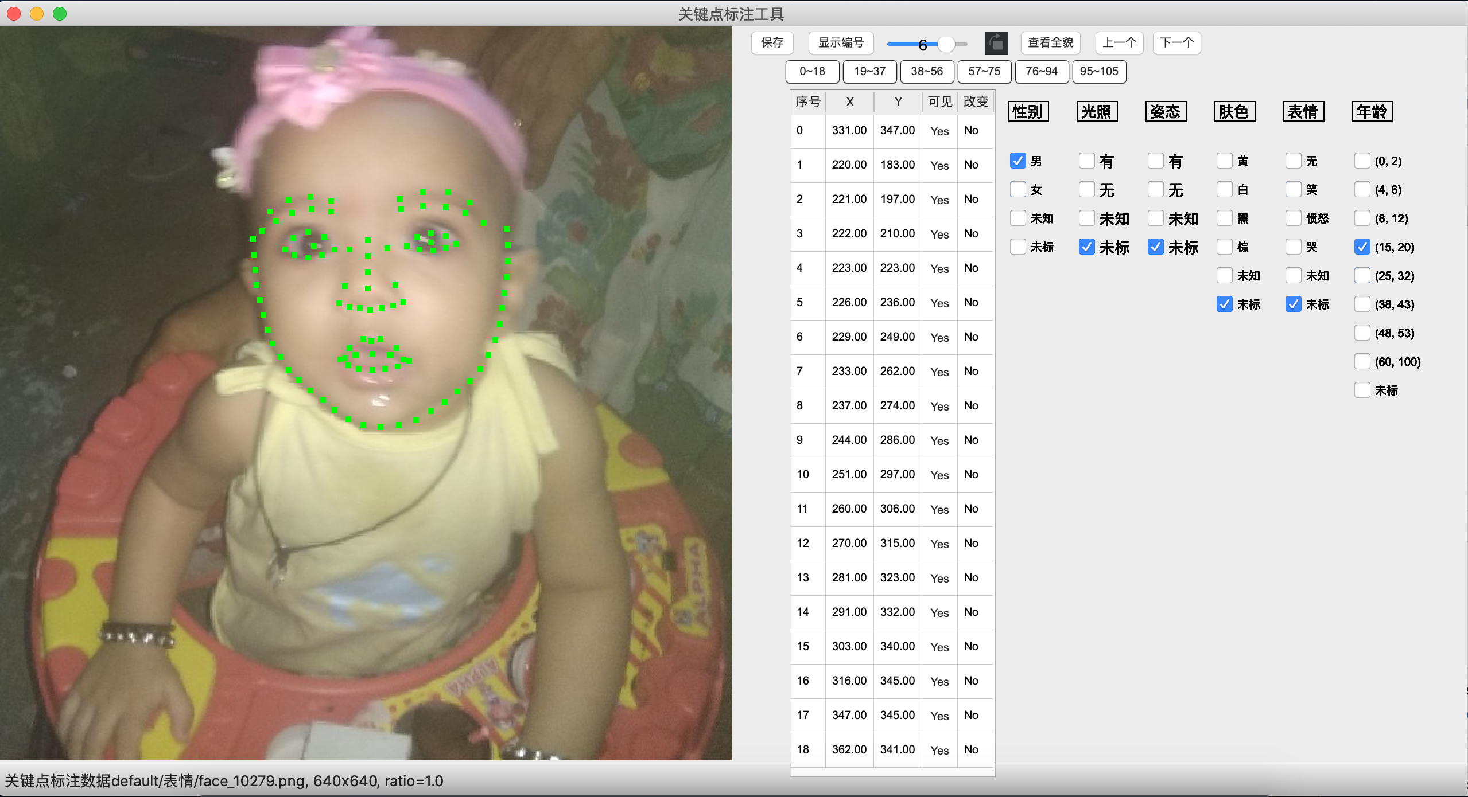Image resolution: width=1468 pixels, height=797 pixels.
Task: Switch to keypoint range 19~37
Action: coord(869,71)
